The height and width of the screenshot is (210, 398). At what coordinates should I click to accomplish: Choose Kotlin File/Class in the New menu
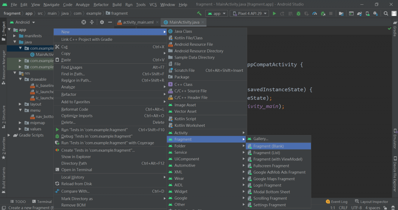click(x=189, y=38)
